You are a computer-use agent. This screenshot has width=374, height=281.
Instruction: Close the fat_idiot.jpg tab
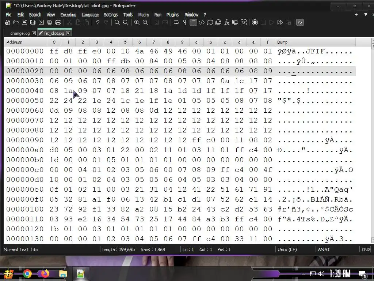coord(68,33)
